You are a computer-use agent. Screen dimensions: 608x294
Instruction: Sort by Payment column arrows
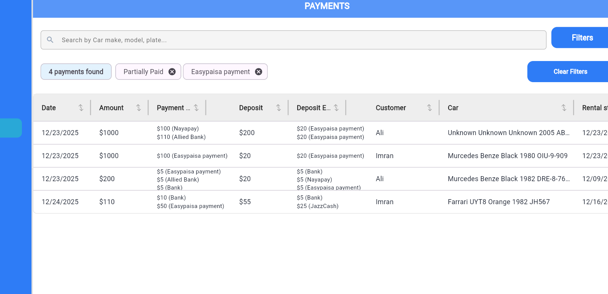click(x=196, y=108)
